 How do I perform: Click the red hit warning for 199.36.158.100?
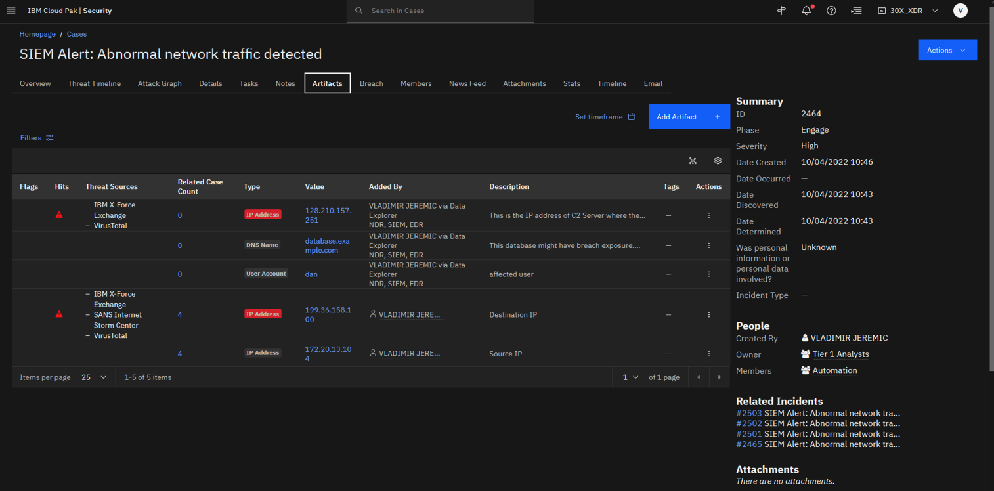point(59,314)
